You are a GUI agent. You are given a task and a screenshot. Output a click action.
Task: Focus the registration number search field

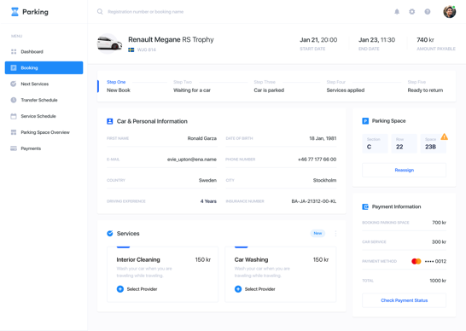pyautogui.click(x=145, y=12)
